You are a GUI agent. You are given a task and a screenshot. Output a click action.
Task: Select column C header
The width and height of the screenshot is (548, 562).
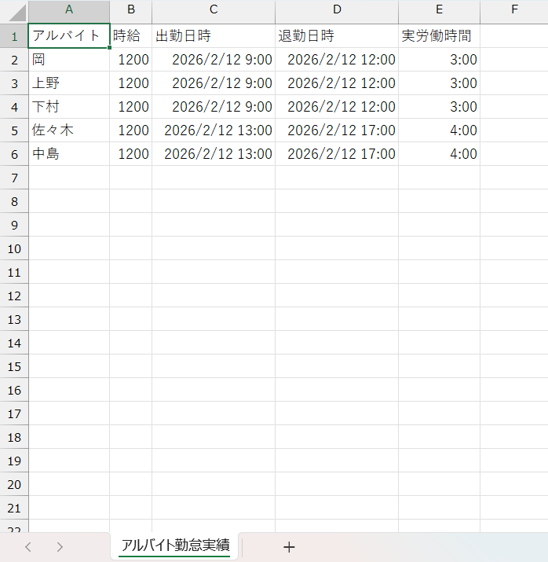(214, 11)
